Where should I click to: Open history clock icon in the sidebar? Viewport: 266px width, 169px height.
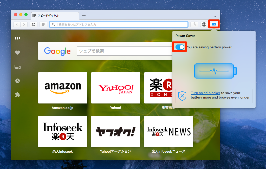17,81
